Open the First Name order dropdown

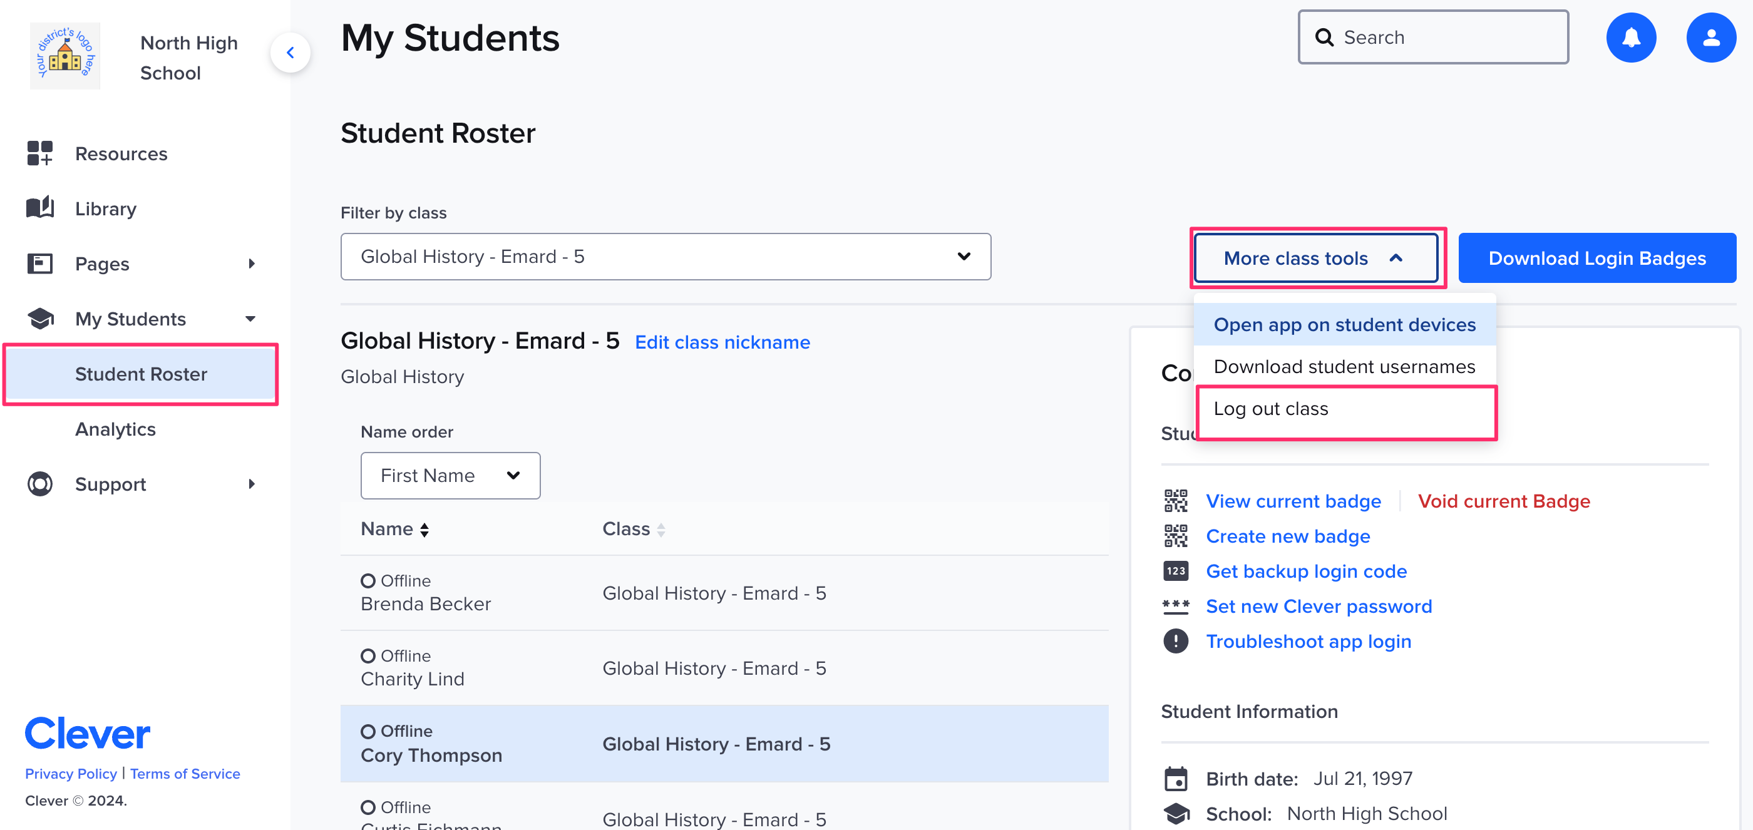[x=450, y=476]
